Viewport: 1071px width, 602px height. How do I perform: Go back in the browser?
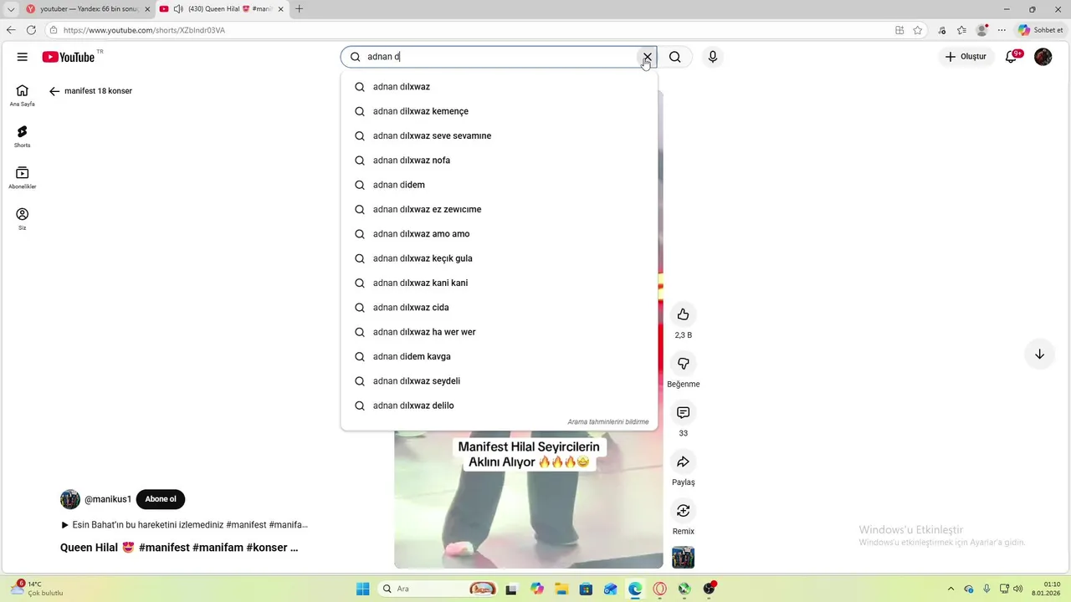[x=11, y=30]
